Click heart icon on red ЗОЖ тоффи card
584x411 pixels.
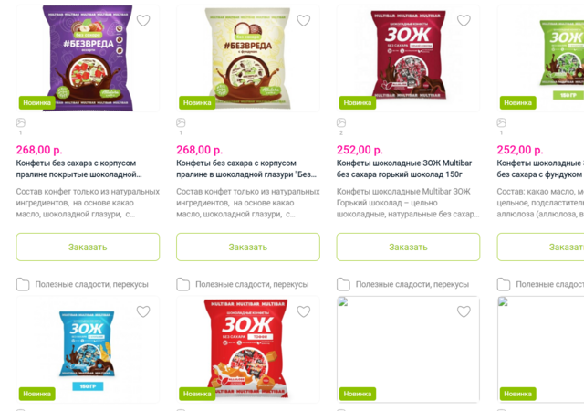click(304, 311)
